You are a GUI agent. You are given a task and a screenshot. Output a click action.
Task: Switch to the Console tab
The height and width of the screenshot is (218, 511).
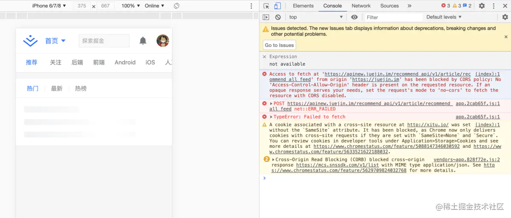[333, 6]
